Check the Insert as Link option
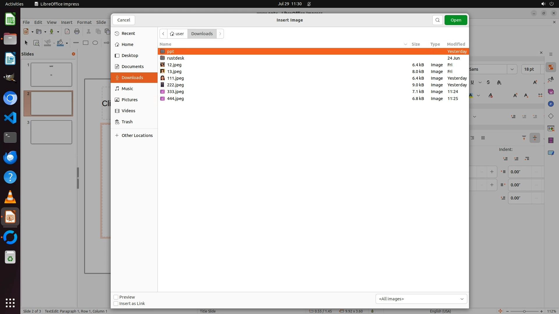This screenshot has width=559, height=314. click(116, 304)
